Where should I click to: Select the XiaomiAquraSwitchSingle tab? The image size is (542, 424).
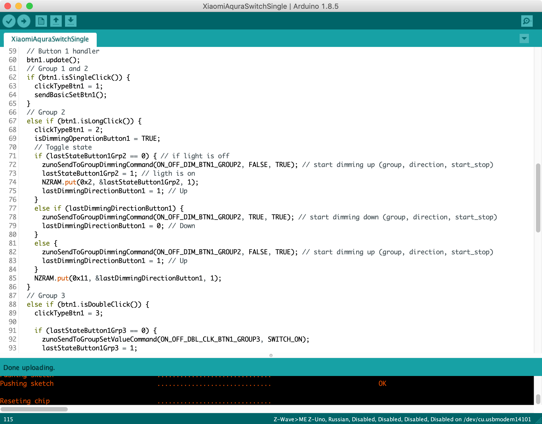[x=50, y=39]
